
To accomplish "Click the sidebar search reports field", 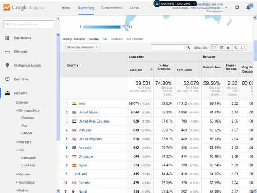I will (x=29, y=25).
